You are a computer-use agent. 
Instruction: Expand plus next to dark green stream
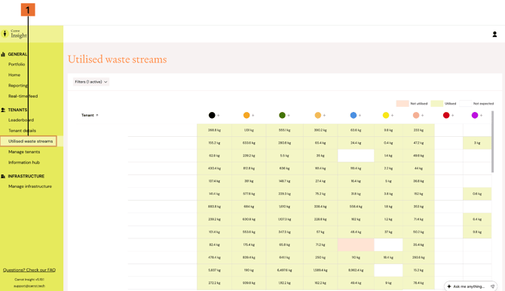click(289, 115)
